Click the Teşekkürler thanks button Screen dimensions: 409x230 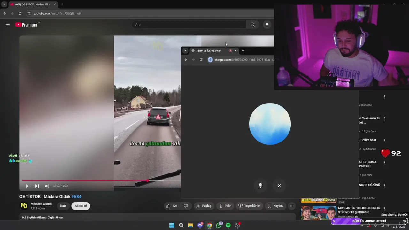pyautogui.click(x=249, y=206)
